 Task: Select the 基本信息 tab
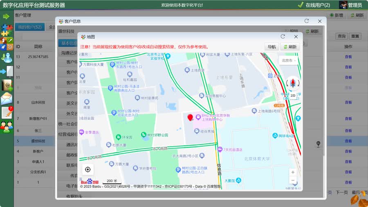pos(68,43)
